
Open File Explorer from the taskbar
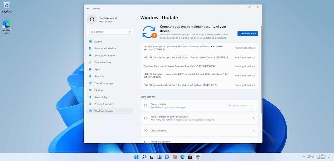pos(175,157)
